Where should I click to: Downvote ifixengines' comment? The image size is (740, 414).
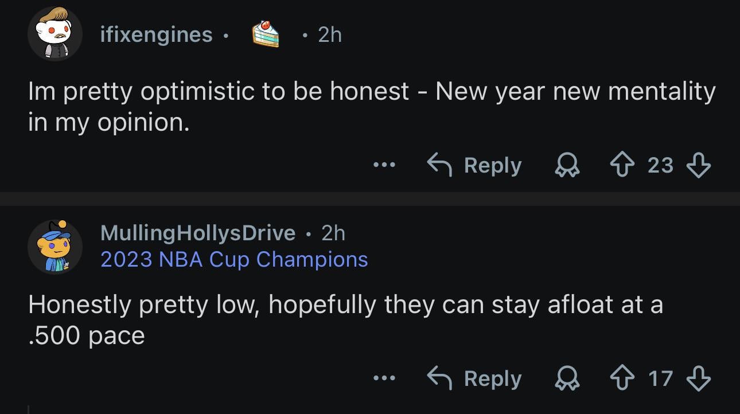point(699,165)
